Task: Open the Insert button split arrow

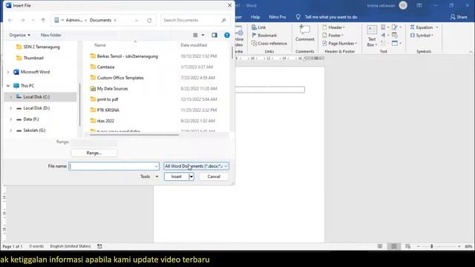Action: pos(191,177)
